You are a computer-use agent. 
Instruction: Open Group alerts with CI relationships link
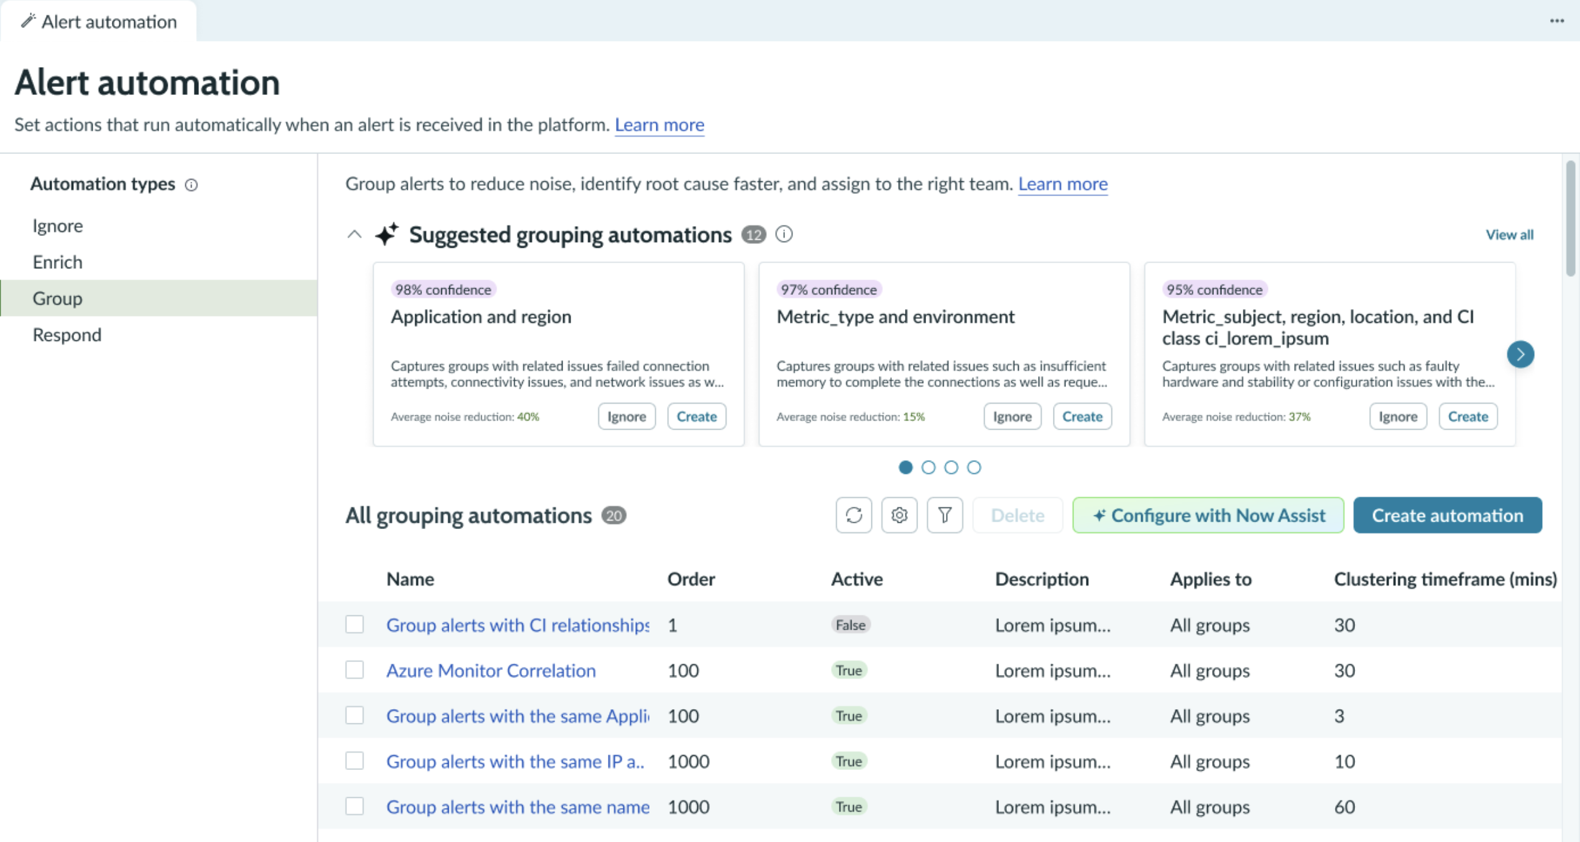click(518, 625)
